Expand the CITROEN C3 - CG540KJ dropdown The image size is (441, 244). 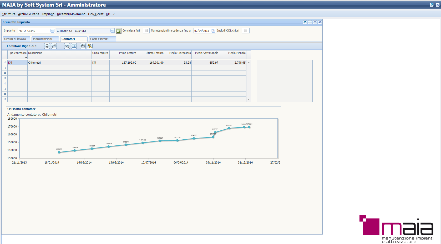(112, 31)
